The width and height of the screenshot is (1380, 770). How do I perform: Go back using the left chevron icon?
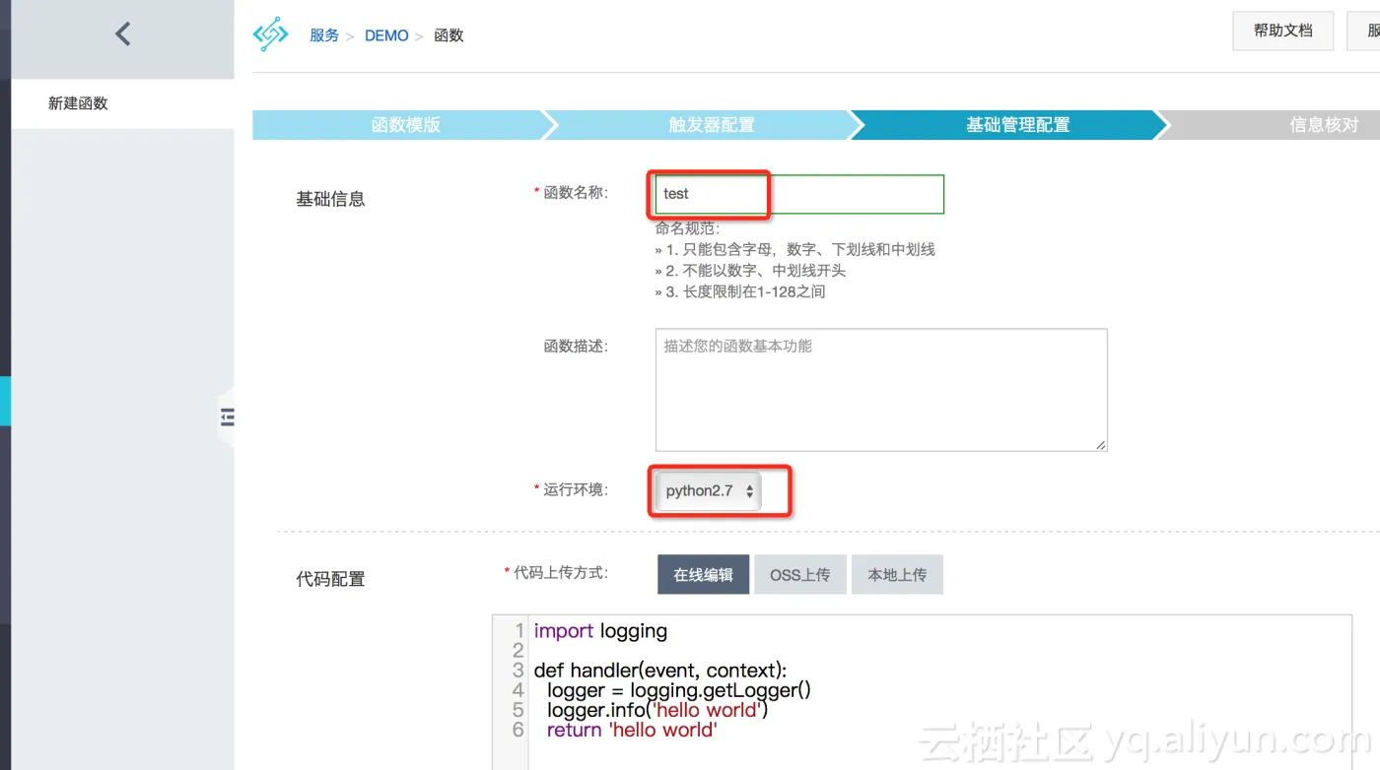pyautogui.click(x=122, y=33)
